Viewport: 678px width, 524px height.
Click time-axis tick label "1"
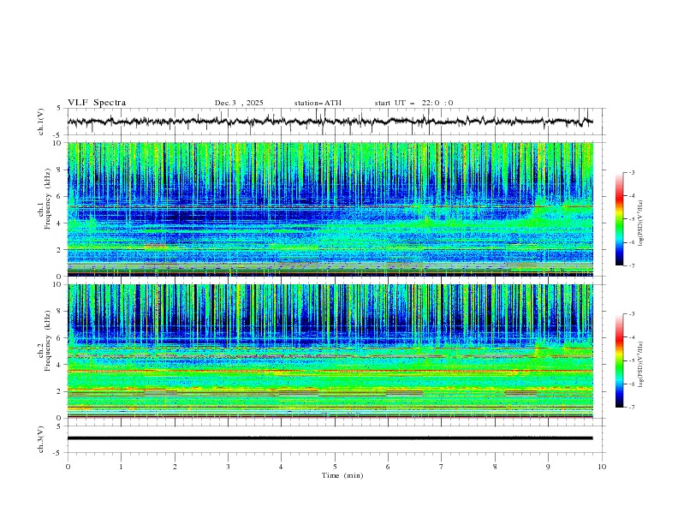coord(121,467)
